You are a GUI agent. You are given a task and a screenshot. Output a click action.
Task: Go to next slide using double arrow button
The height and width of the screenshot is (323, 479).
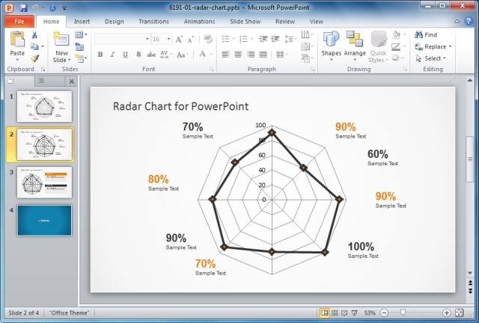coord(470,290)
